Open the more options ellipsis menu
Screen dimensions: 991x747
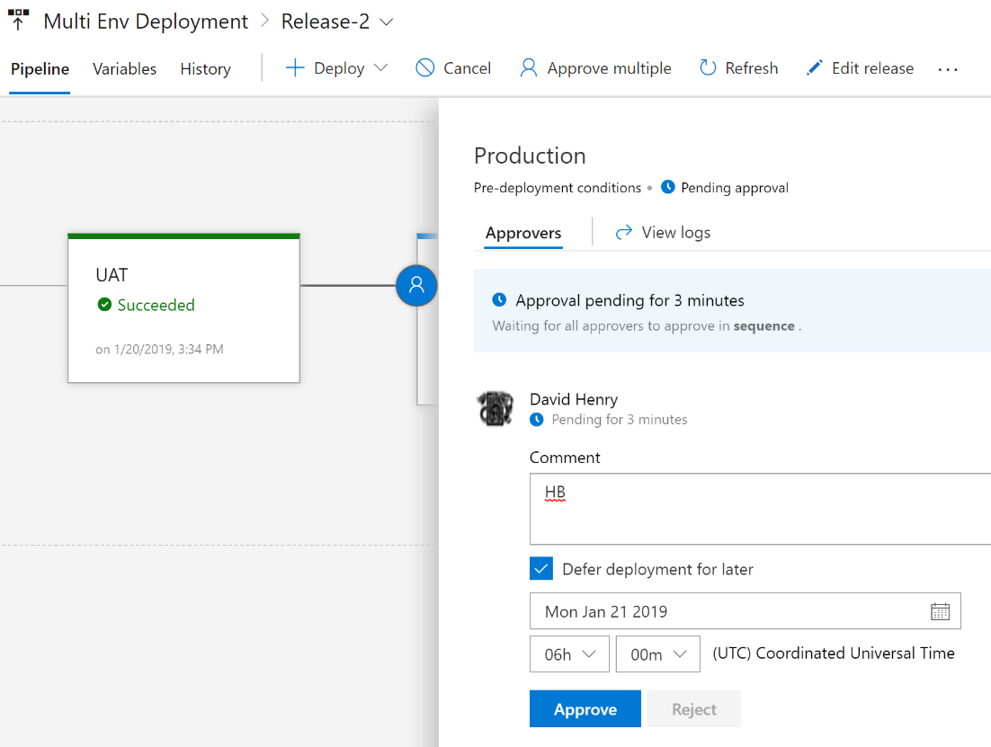tap(948, 69)
